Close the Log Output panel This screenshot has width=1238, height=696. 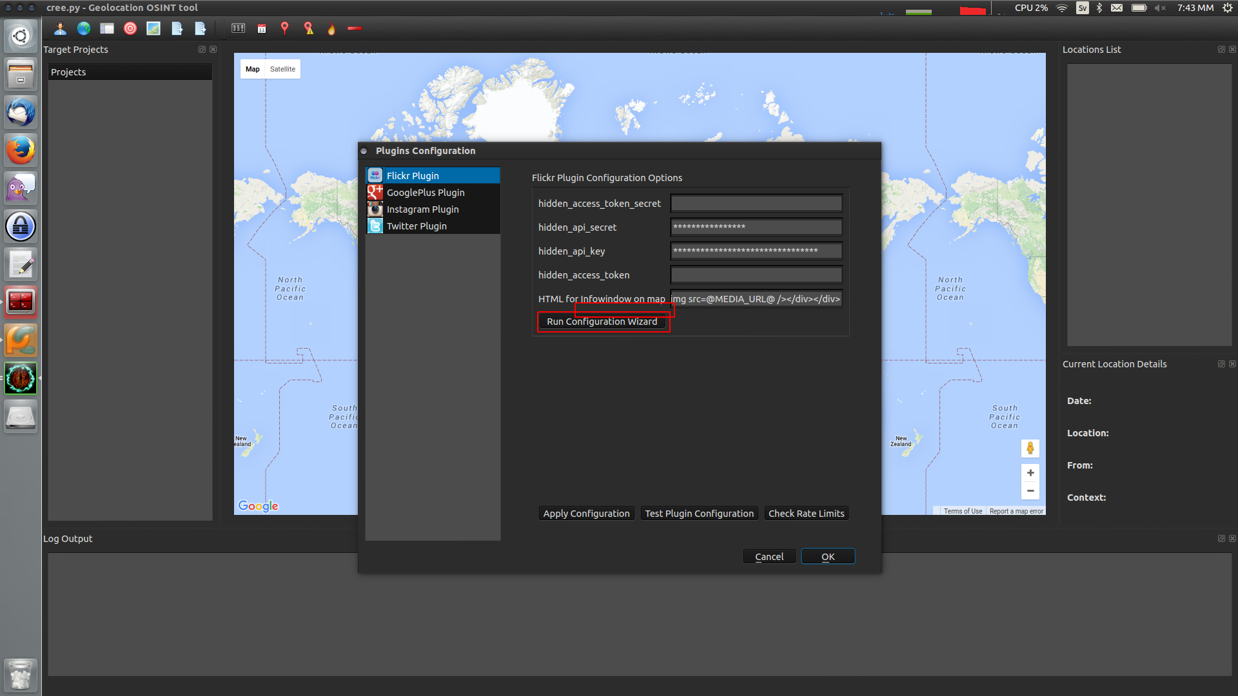pyautogui.click(x=1233, y=539)
